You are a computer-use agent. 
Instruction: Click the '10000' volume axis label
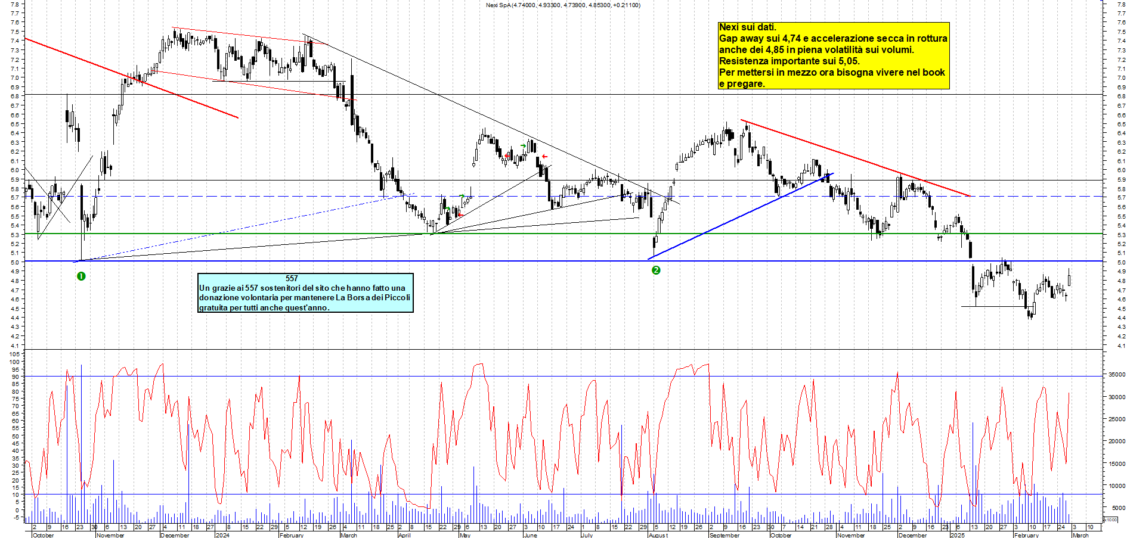click(x=1117, y=486)
